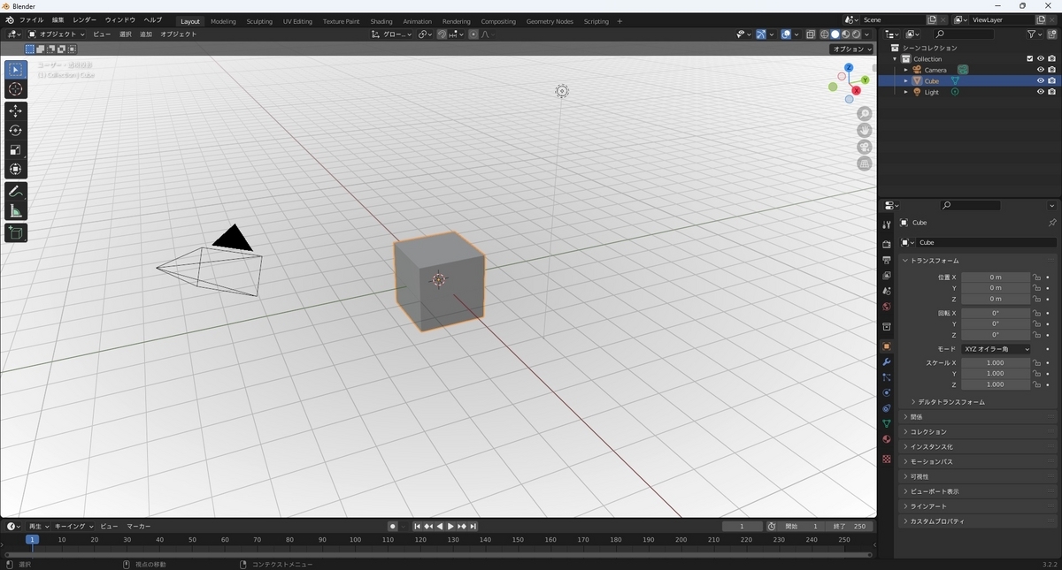Hide Cube in viewport with eye icon
Image resolution: width=1062 pixels, height=570 pixels.
click(1040, 80)
